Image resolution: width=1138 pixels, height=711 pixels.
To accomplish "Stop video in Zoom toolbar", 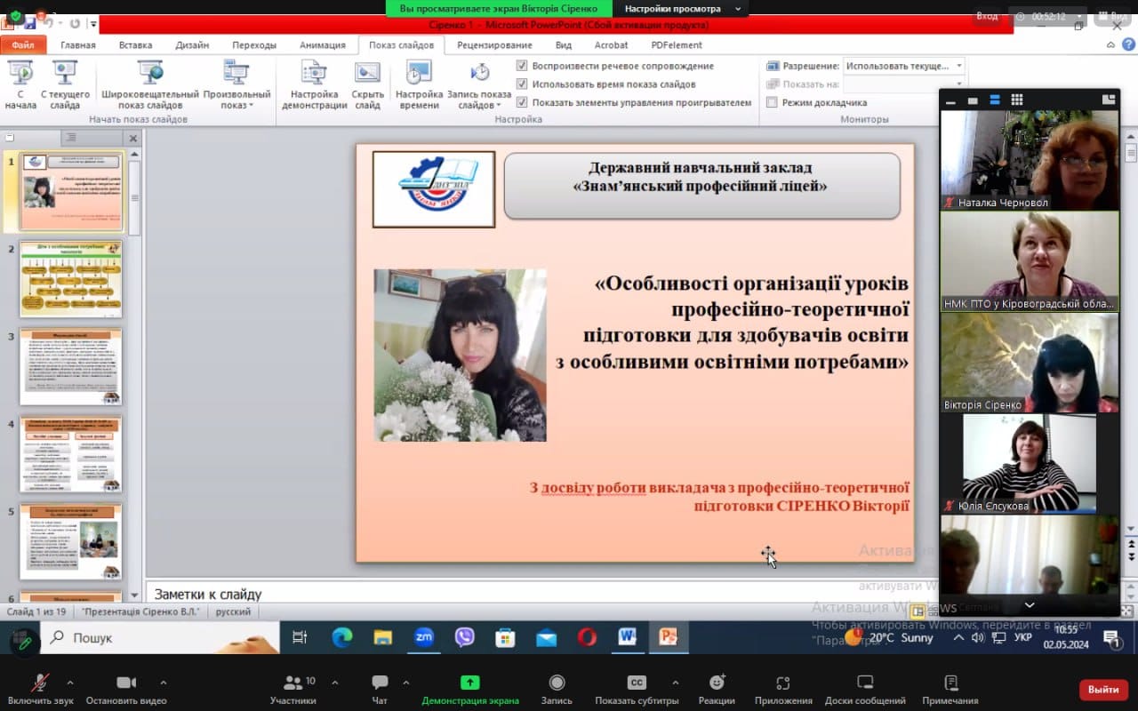I will point(126,689).
